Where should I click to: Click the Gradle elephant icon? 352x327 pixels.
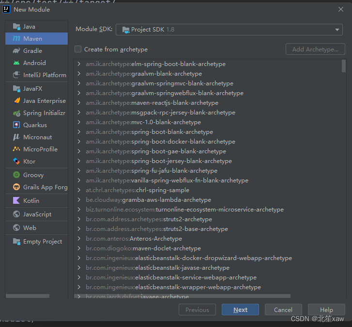(x=16, y=50)
